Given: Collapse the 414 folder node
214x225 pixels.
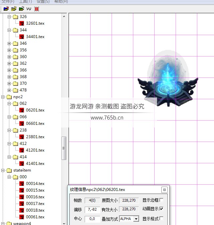Looking at the screenshot, I should (9, 157).
